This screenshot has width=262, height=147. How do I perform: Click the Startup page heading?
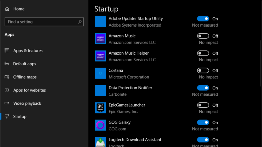tap(106, 9)
